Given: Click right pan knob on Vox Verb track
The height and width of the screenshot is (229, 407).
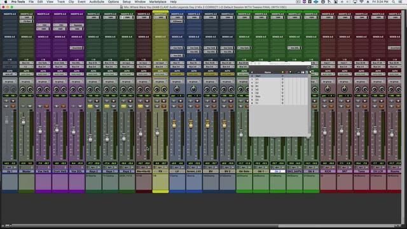Looking at the screenshot, I should pyautogui.click(x=47, y=90).
